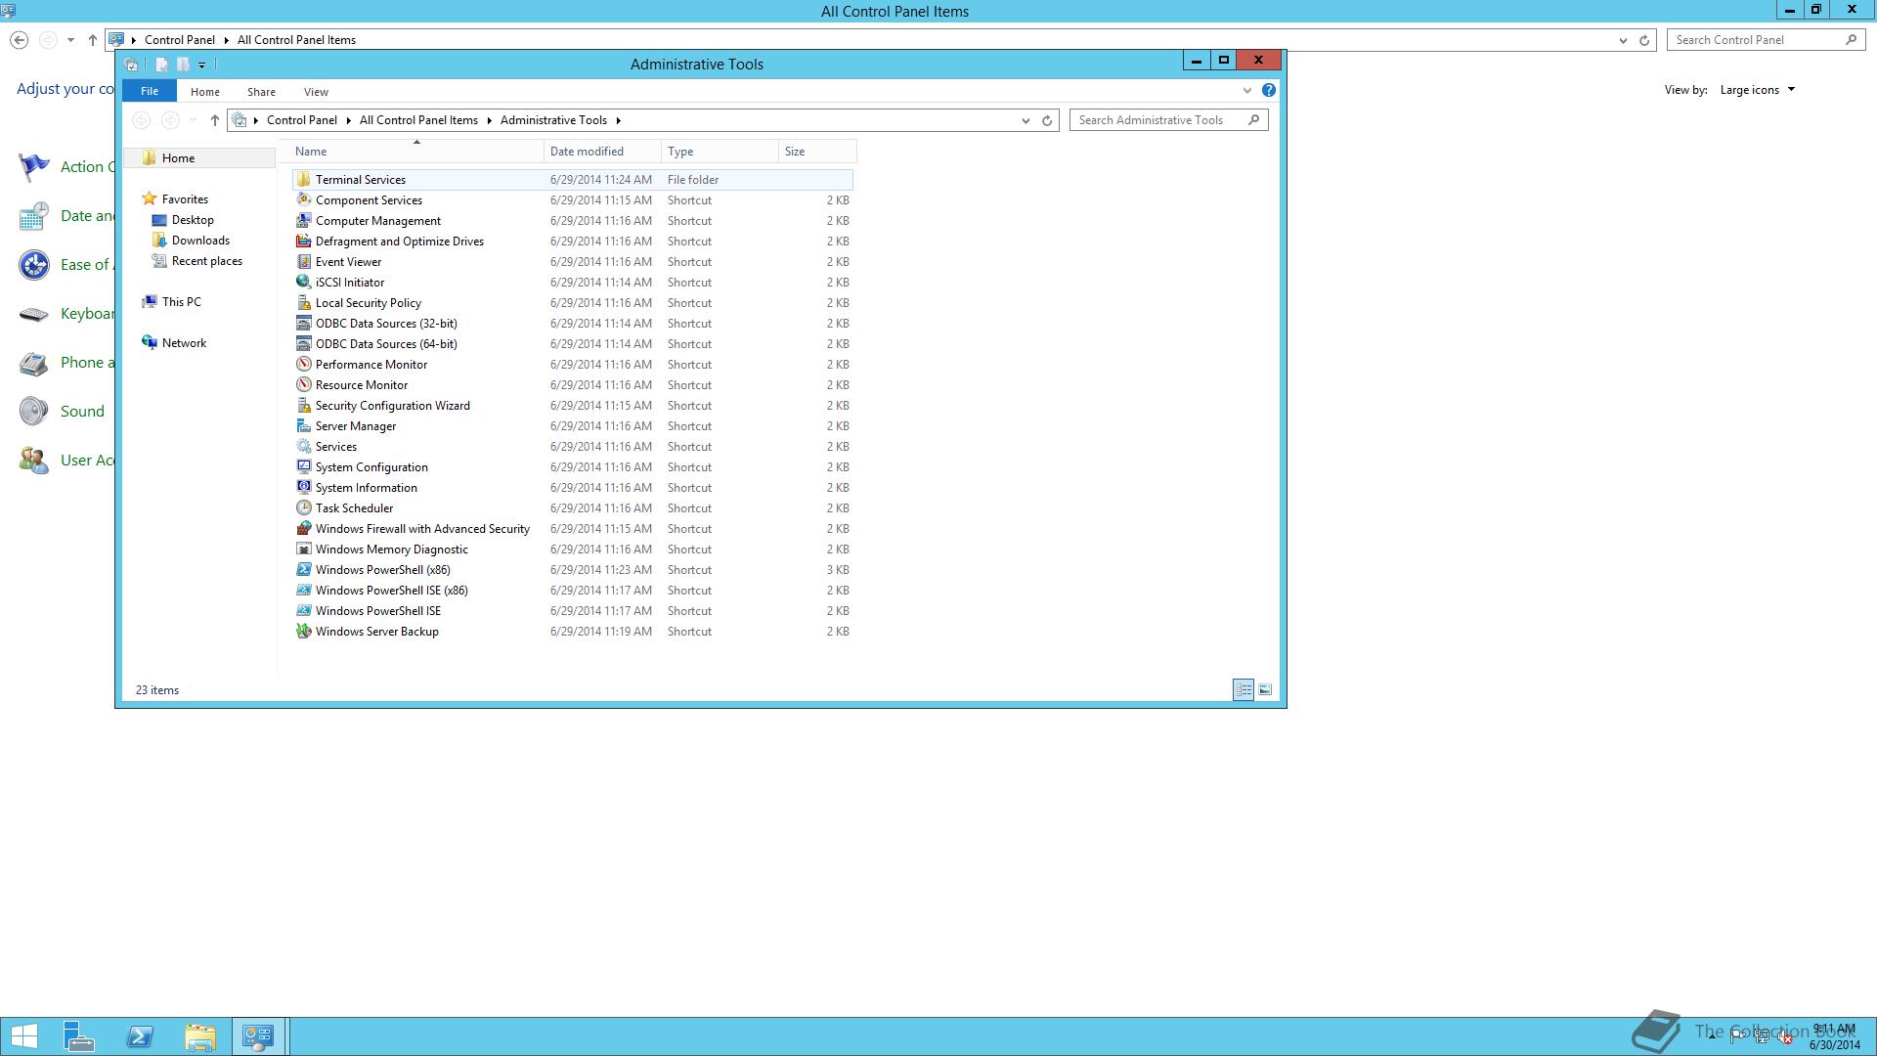Click the Windows Start button
The width and height of the screenshot is (1877, 1056).
point(24,1036)
